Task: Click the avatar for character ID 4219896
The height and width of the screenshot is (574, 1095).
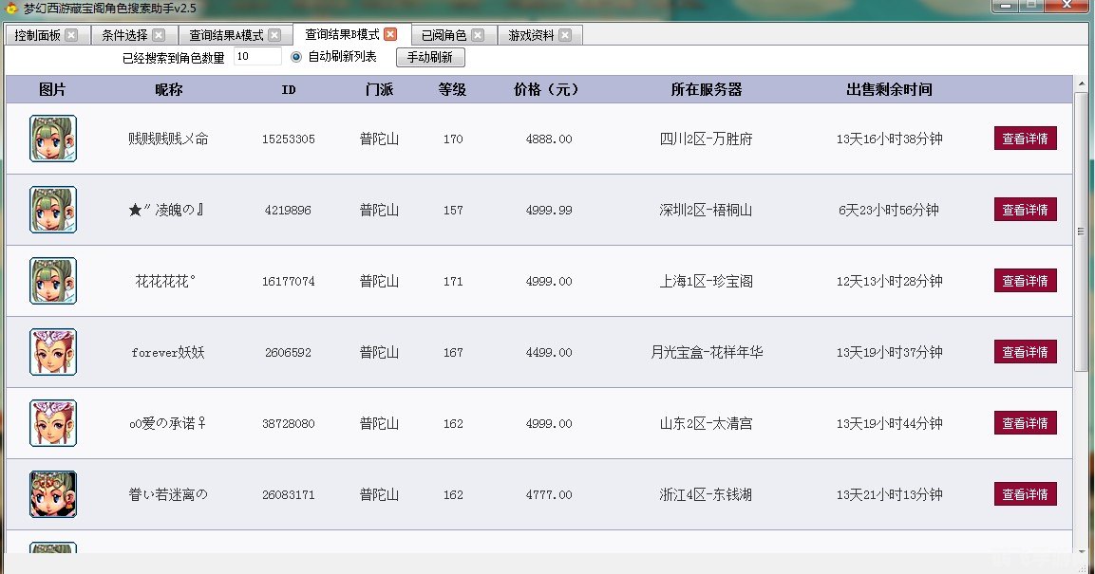Action: [x=53, y=210]
